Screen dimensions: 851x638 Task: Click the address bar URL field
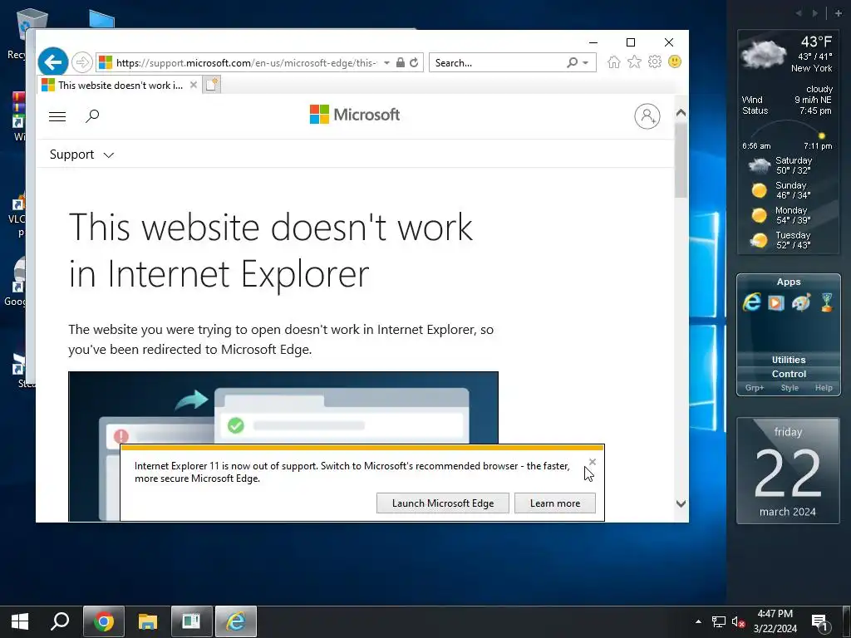[245, 63]
